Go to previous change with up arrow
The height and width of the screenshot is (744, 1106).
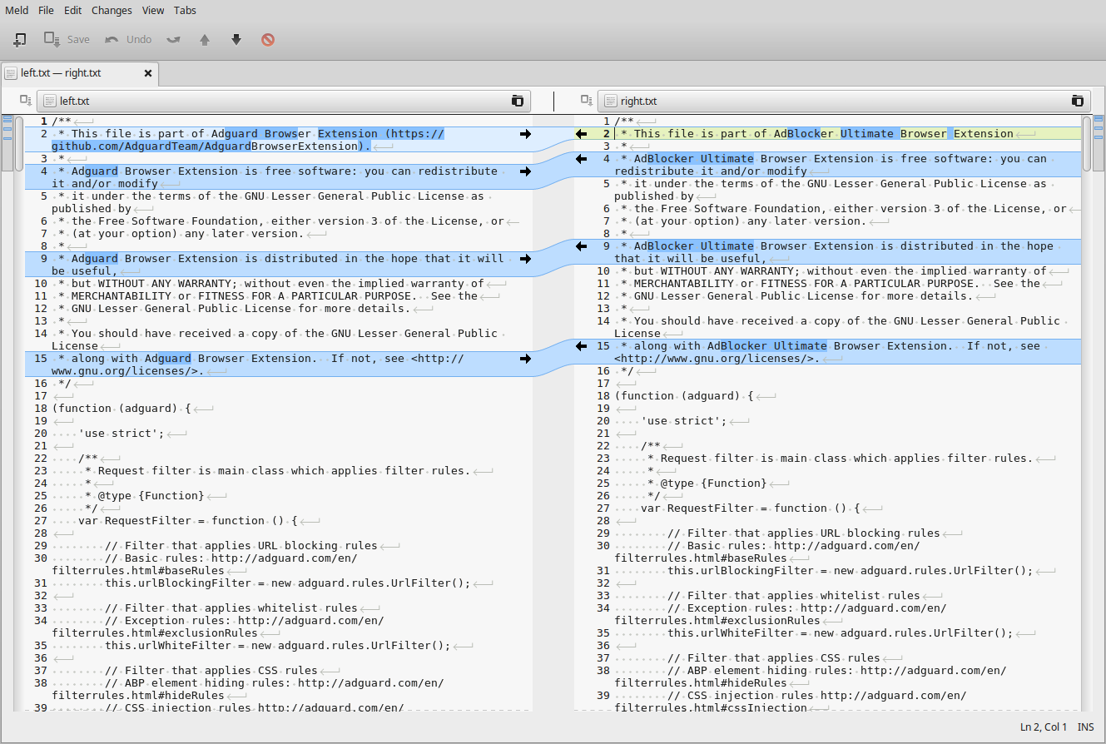tap(205, 39)
